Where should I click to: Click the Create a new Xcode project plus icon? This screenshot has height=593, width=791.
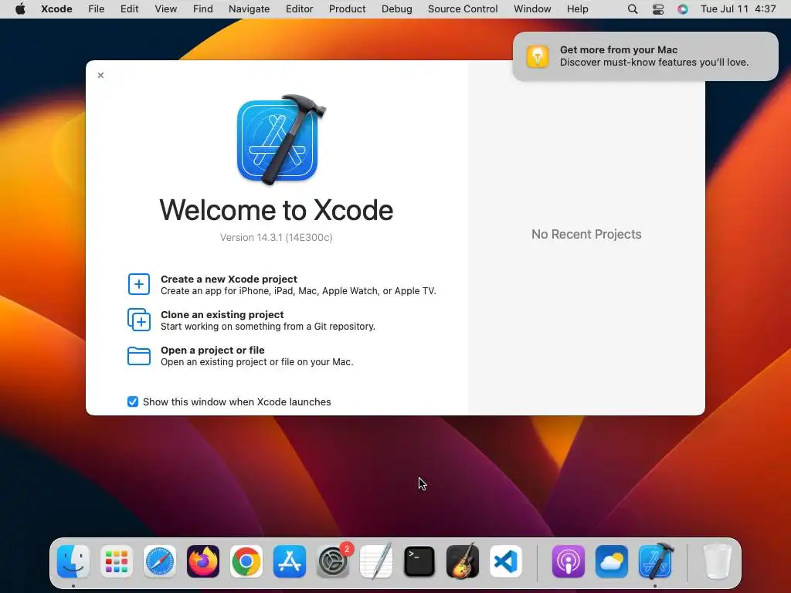click(139, 284)
